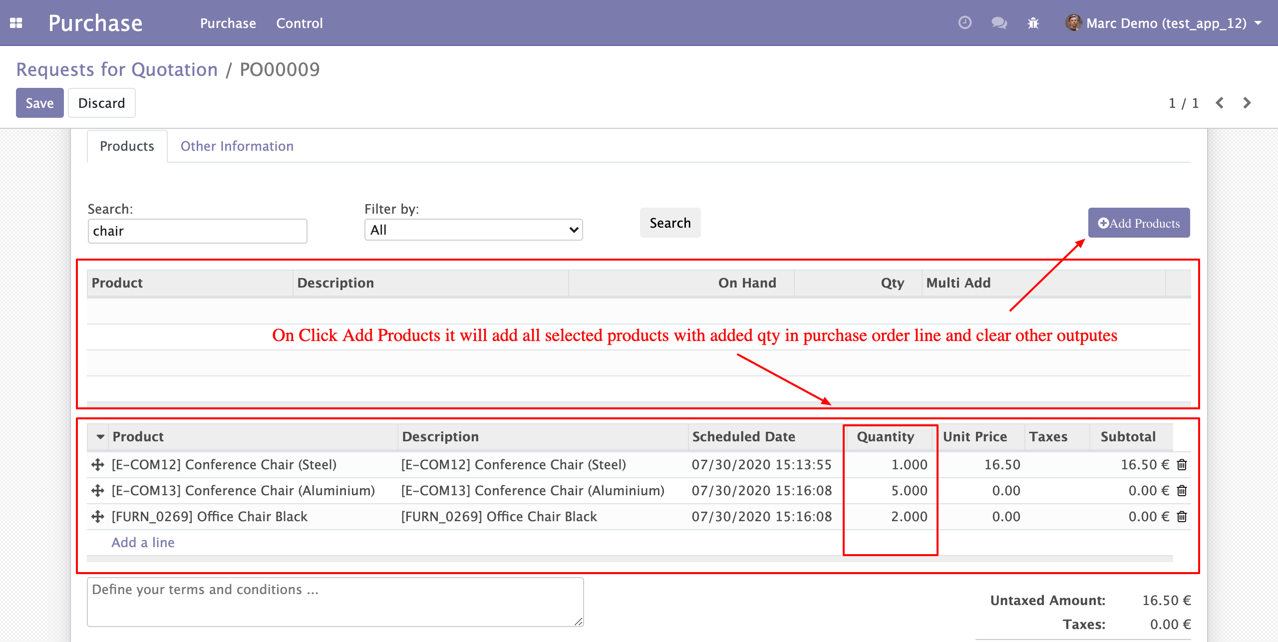1278x642 pixels.
Task: Go to next record arrow
Action: [x=1247, y=103]
